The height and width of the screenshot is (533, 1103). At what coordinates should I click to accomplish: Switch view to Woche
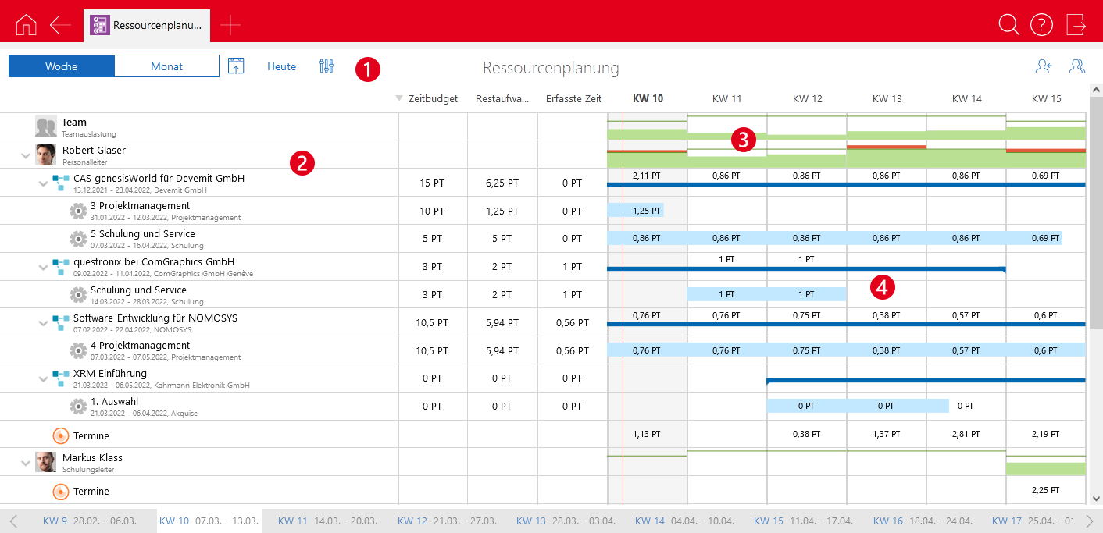coord(62,66)
